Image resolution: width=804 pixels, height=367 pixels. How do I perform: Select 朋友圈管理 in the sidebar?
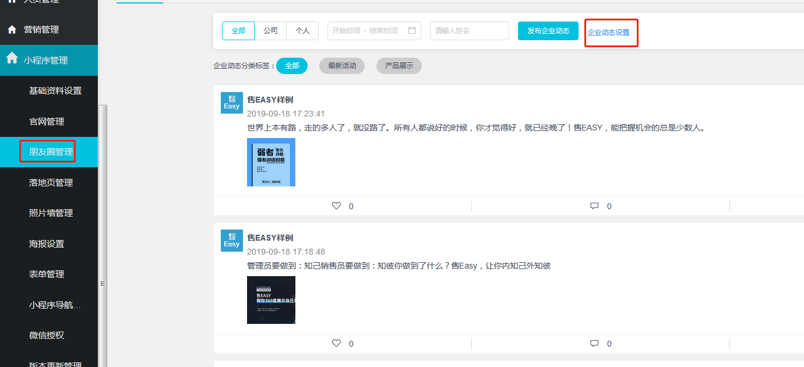click(x=49, y=152)
